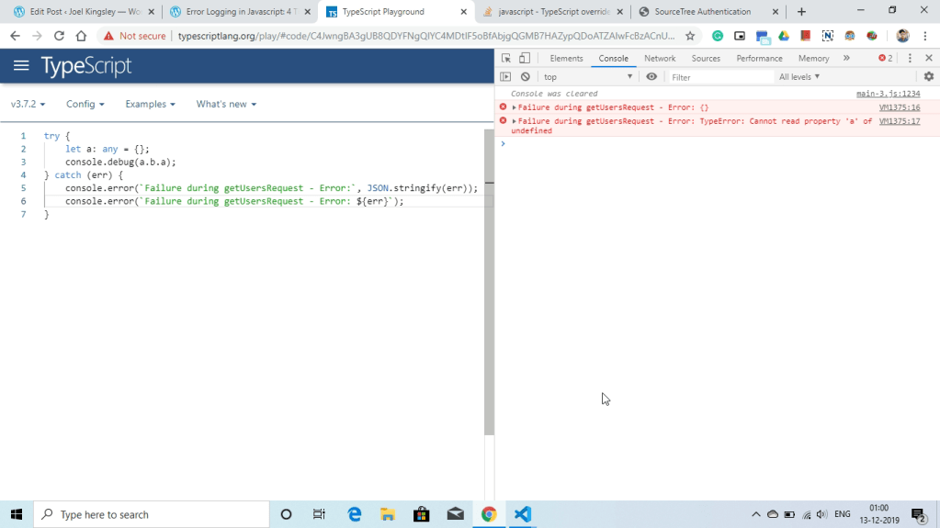Viewport: 940px width, 528px height.
Task: Switch to the SourceTree Authentication browser tab
Action: point(702,12)
